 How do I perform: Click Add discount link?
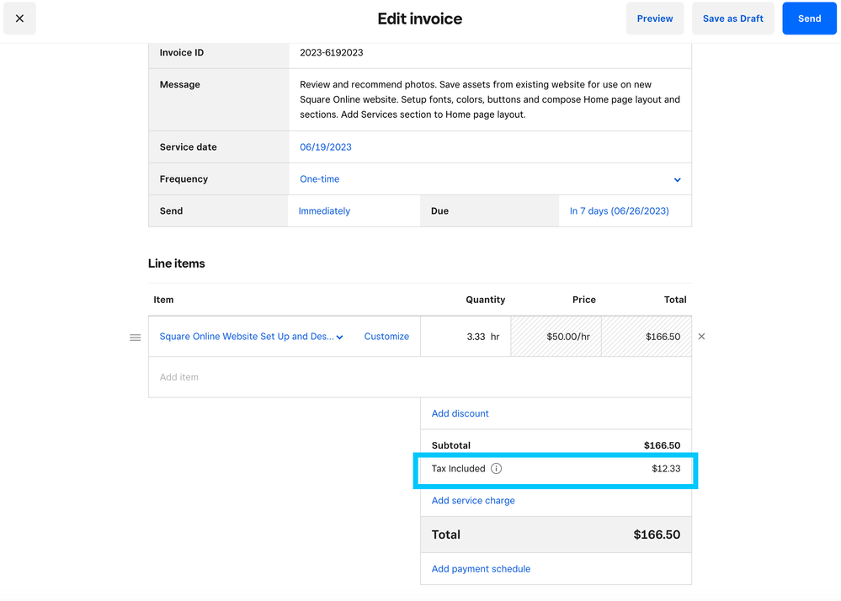pyautogui.click(x=460, y=413)
